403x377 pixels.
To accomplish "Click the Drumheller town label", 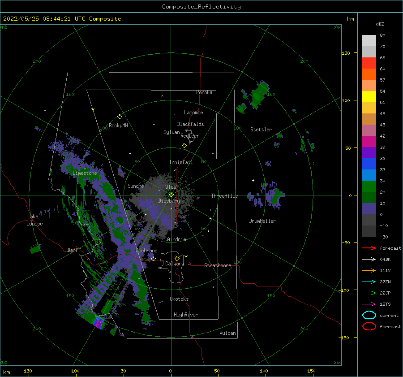I will (262, 221).
